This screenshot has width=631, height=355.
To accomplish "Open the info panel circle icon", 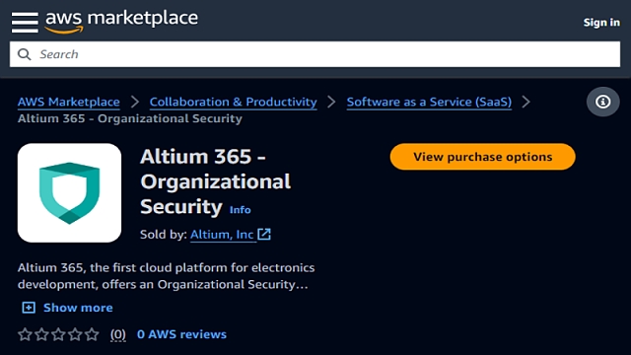I will click(602, 102).
